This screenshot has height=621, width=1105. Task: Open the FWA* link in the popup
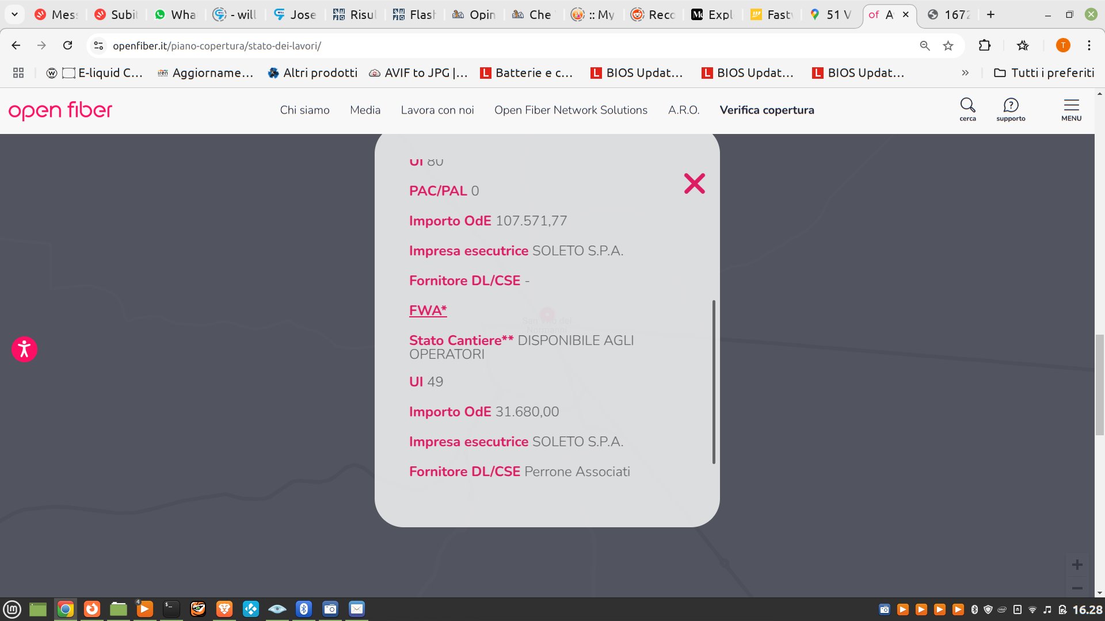pyautogui.click(x=427, y=310)
